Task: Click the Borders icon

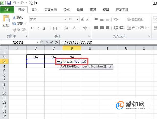Action: point(55,28)
